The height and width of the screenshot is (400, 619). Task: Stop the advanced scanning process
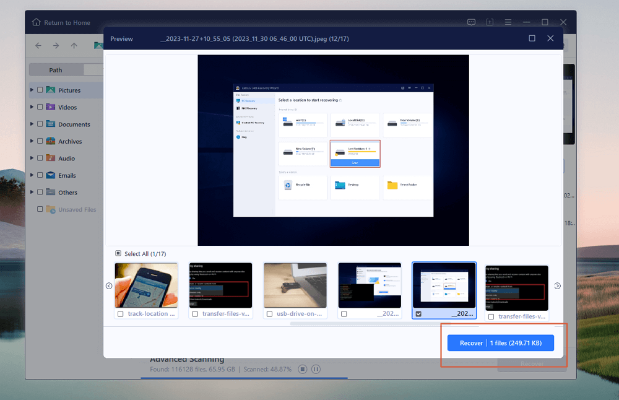coord(302,369)
